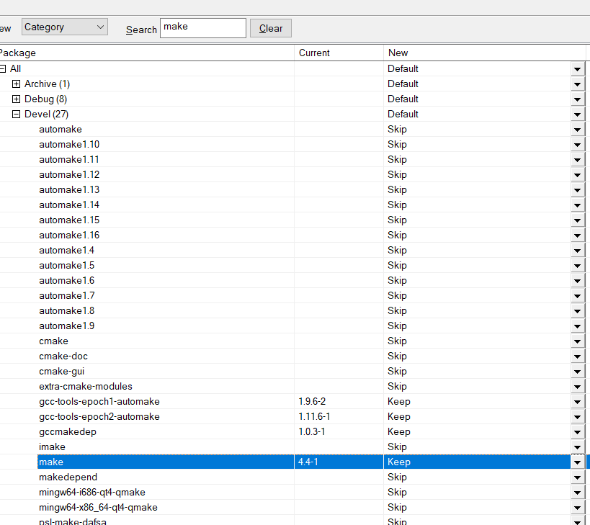Collapse the All tree root
The width and height of the screenshot is (590, 525).
tap(2, 69)
